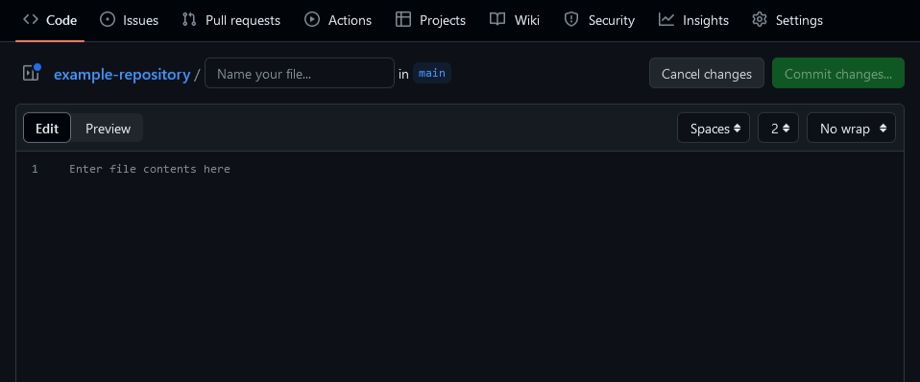Open the example-repository link
Viewport: 920px width, 382px height.
[122, 75]
